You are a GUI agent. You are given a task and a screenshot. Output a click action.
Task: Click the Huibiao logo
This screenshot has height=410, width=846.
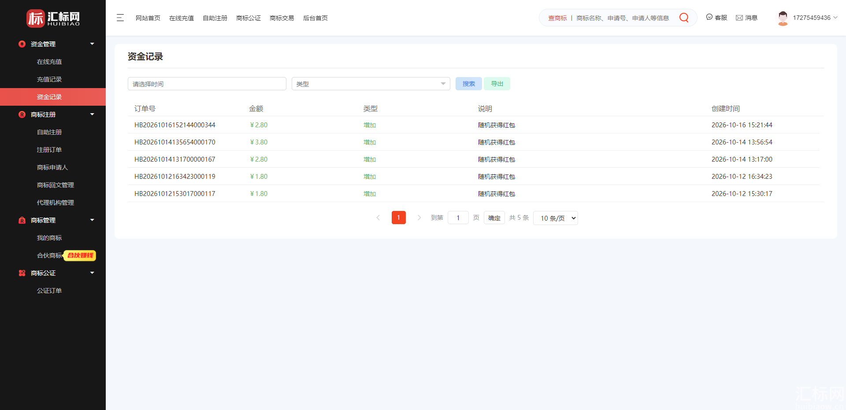coord(53,18)
